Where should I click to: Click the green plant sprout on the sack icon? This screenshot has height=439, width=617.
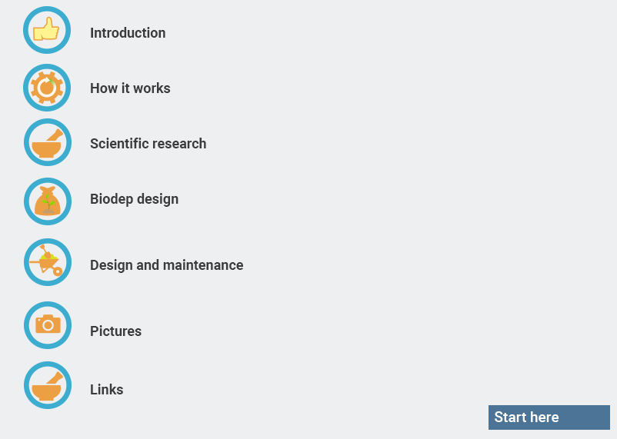tap(48, 201)
